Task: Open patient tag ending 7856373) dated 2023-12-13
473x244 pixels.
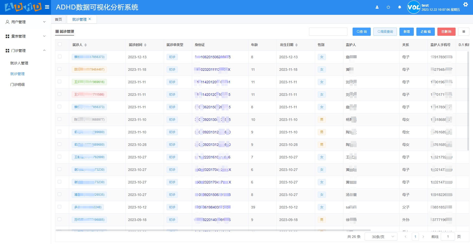Action: pyautogui.click(x=89, y=57)
